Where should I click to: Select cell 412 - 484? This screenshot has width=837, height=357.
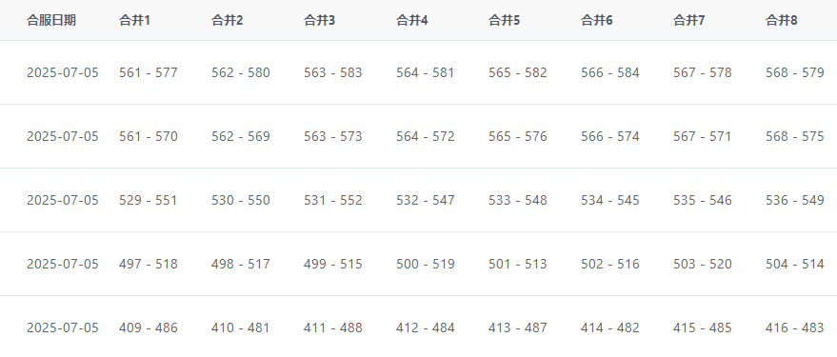(x=426, y=327)
